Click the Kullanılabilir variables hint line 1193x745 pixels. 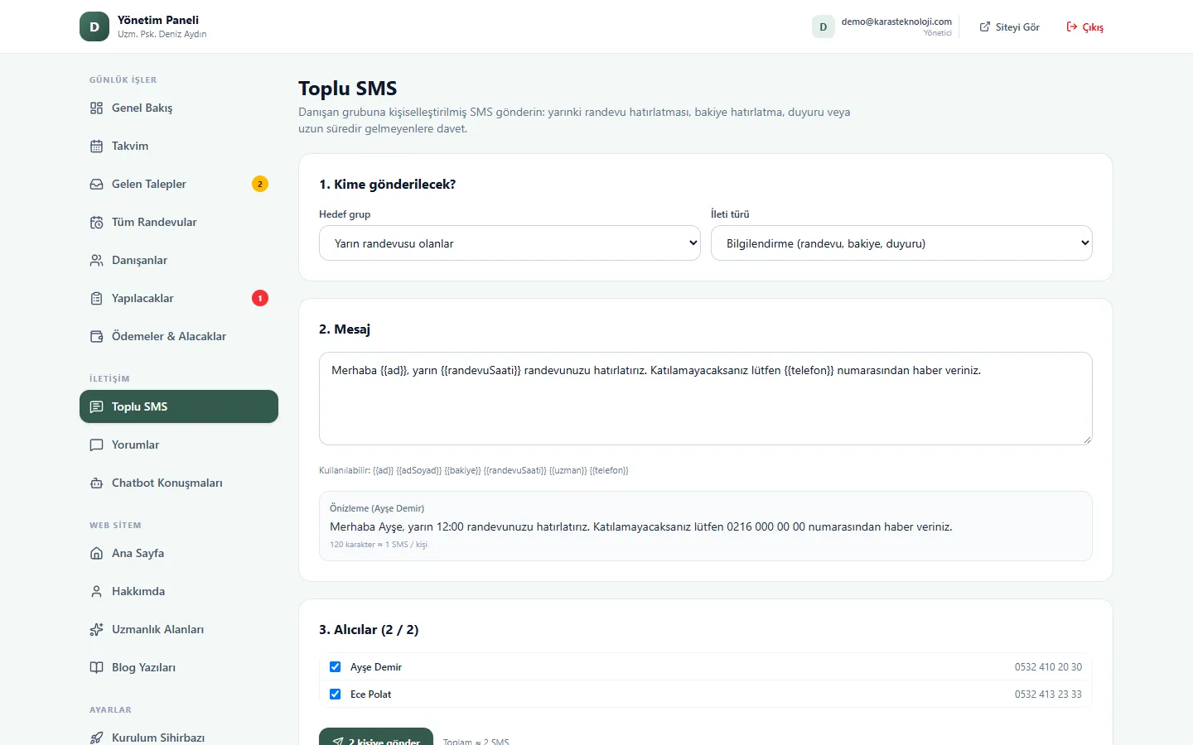pyautogui.click(x=474, y=470)
